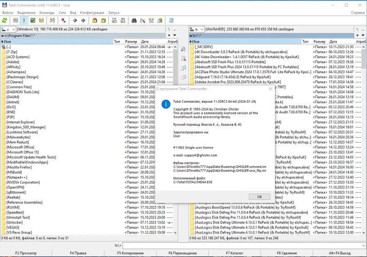Open the right panel drive h dropdown
367x257 pixels.
tap(197, 29)
